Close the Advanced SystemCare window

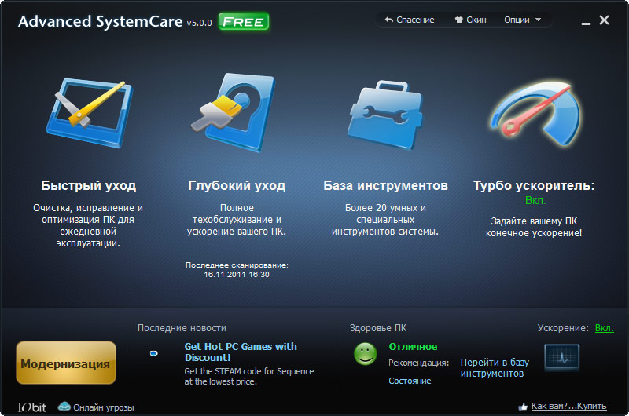point(604,20)
